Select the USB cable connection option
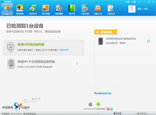Image resolution: width=156 pixels, height=115 pixels. [44, 48]
